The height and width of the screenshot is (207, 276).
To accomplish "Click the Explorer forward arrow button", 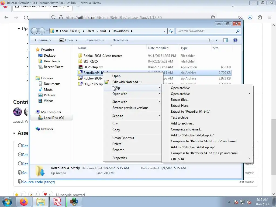I will [42, 31].
